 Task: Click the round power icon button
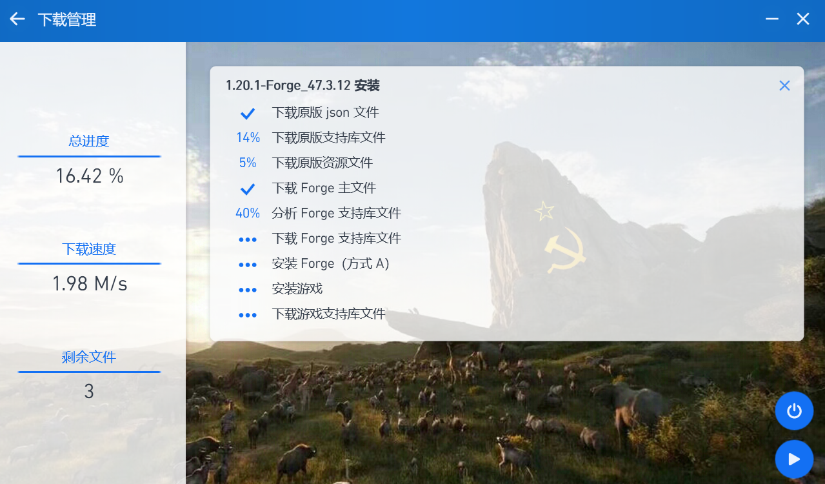pos(794,410)
